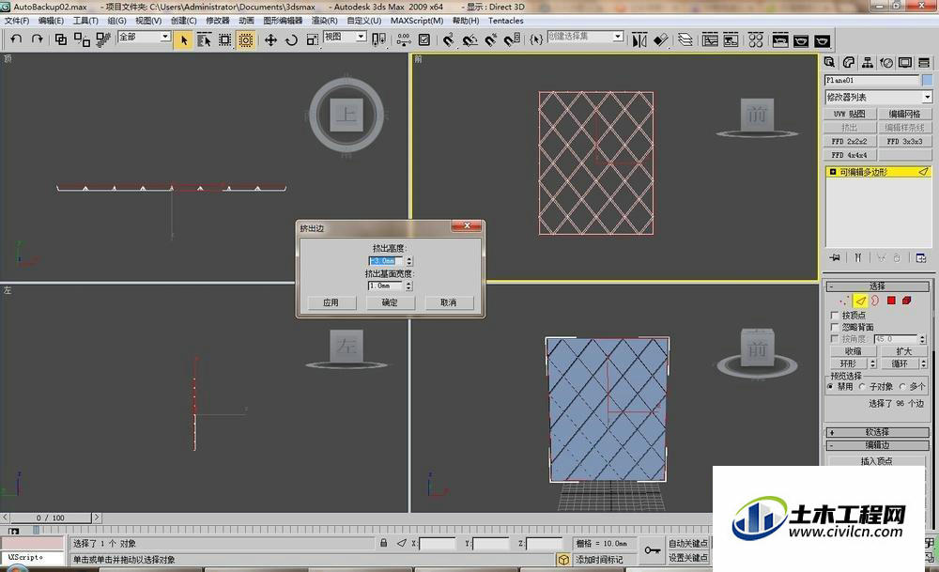Activate the Select and Rotate tool
The width and height of the screenshot is (939, 572).
(x=291, y=40)
